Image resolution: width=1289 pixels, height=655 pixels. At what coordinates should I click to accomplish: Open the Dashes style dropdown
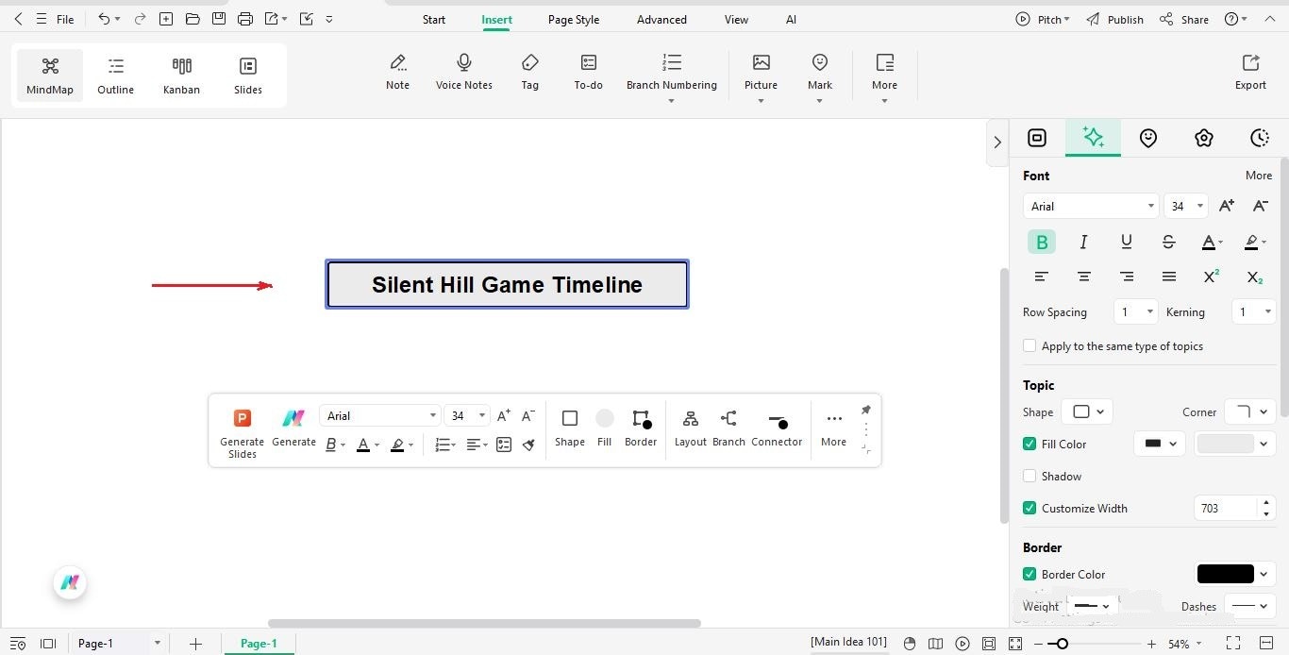coord(1250,606)
